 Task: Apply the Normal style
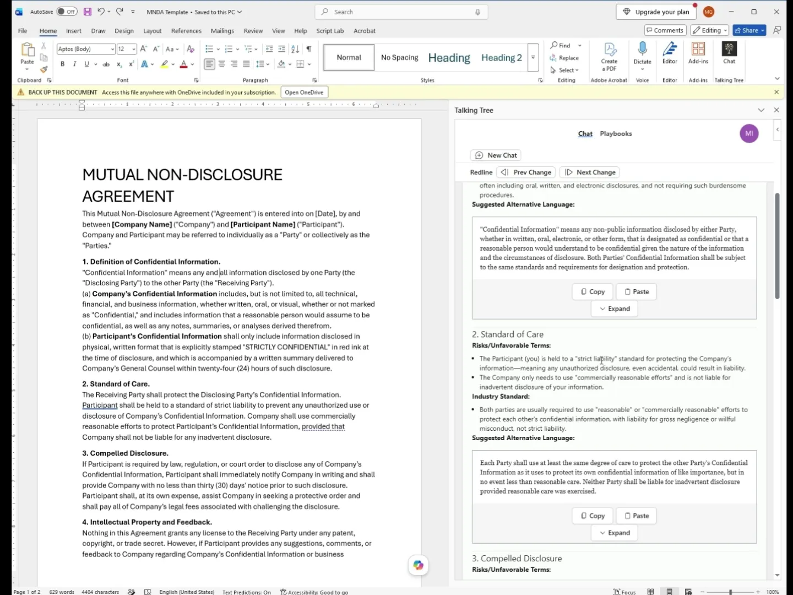349,57
